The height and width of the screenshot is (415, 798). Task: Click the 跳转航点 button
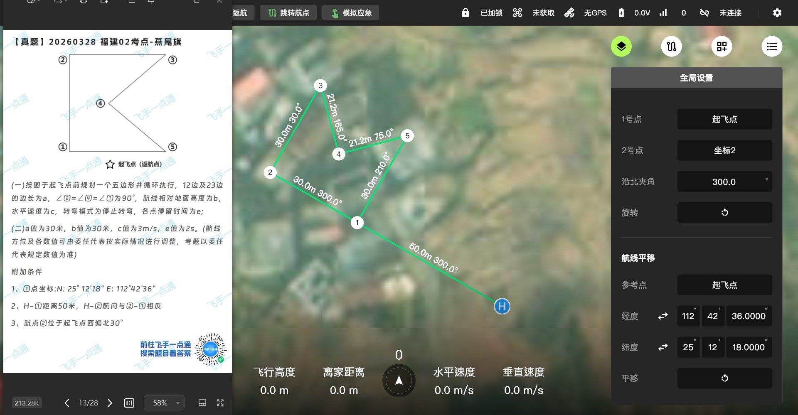(x=288, y=13)
